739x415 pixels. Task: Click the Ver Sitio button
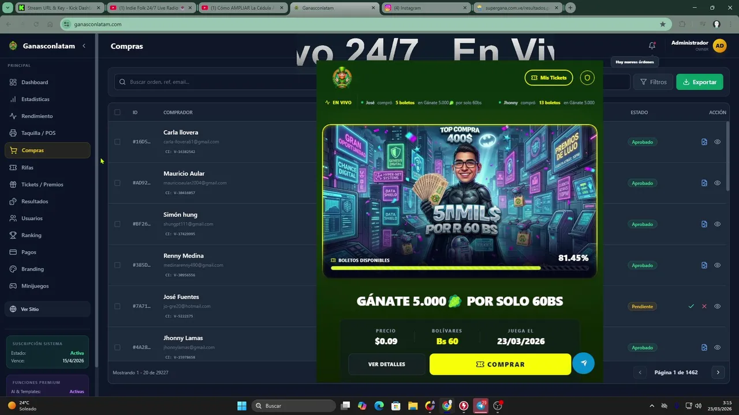[x=47, y=309]
